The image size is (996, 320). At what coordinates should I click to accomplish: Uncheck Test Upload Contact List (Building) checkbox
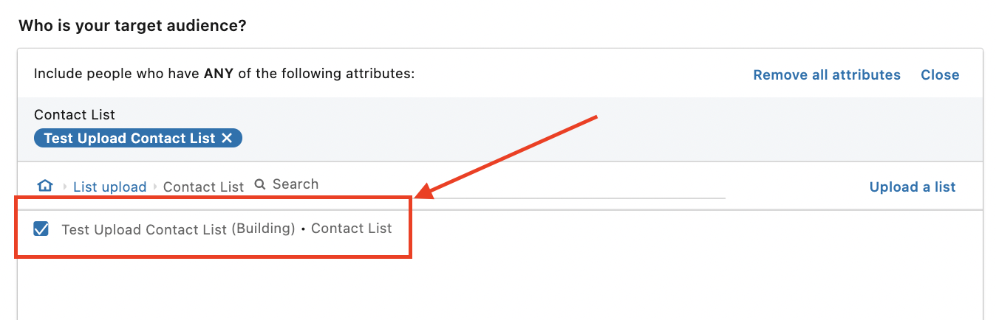coord(41,229)
